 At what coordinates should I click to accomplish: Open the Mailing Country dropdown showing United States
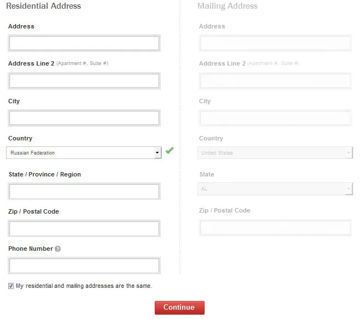coord(275,152)
